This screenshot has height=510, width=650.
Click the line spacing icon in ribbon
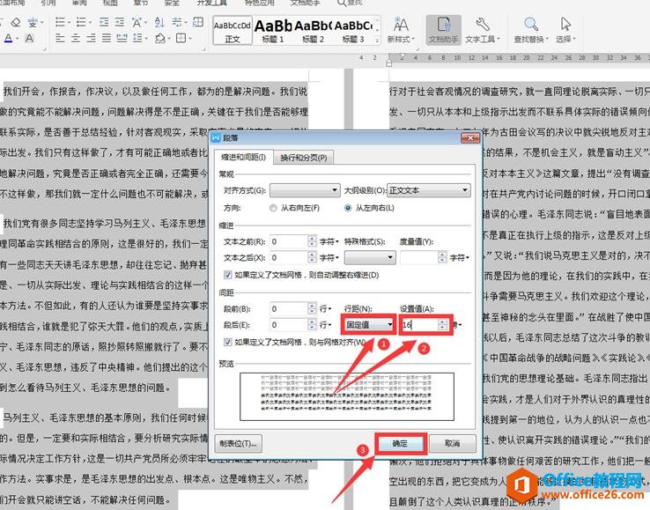point(138,39)
